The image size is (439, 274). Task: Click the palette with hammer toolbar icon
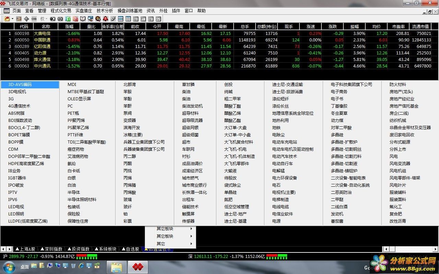pos(98,18)
